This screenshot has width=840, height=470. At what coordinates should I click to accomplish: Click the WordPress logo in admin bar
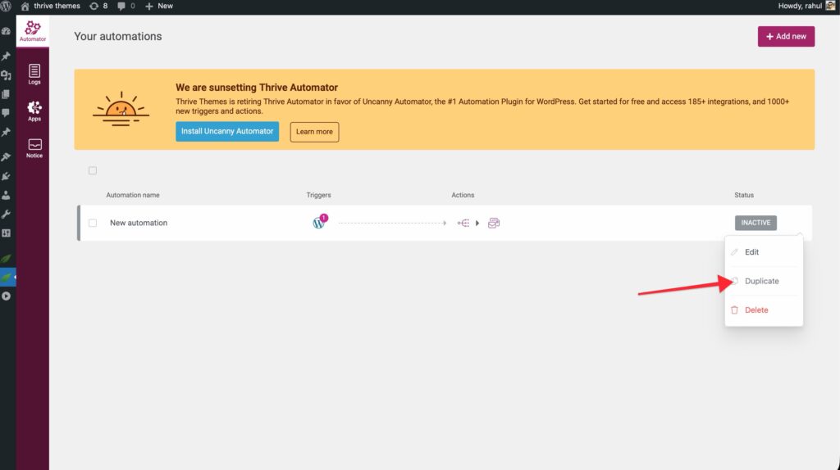tap(7, 6)
